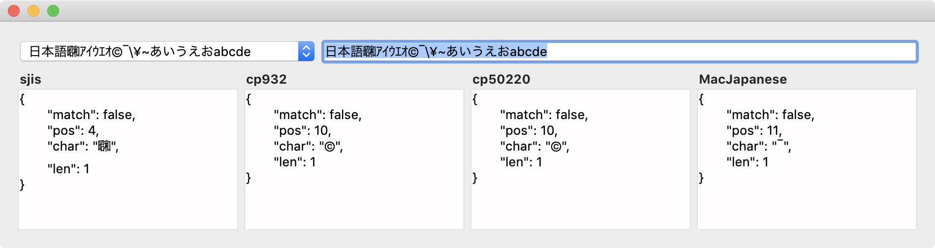Click "len": 1 in the sjis output
The image size is (935, 248).
pos(68,169)
